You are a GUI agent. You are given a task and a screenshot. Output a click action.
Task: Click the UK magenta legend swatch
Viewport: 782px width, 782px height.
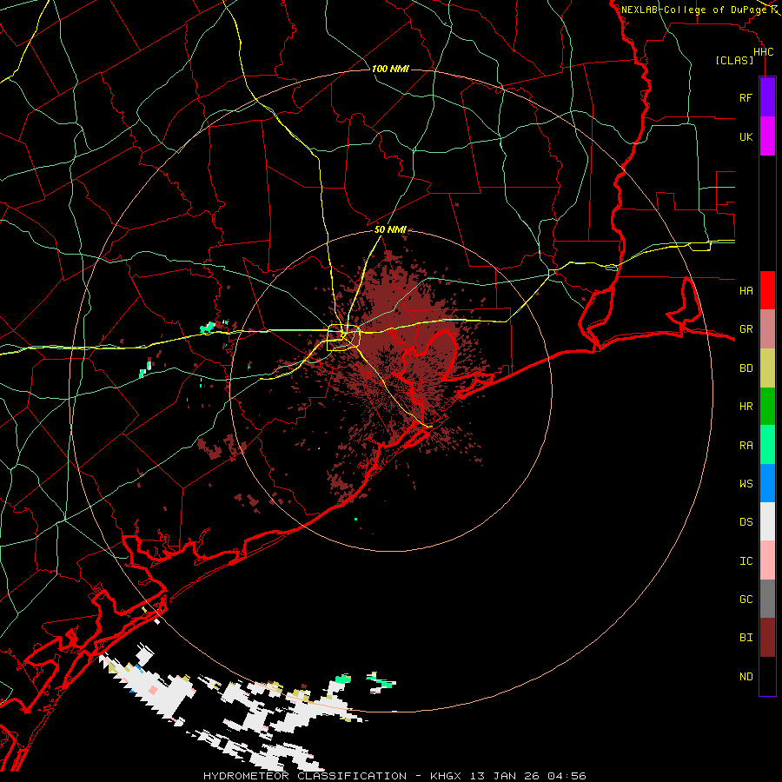767,136
